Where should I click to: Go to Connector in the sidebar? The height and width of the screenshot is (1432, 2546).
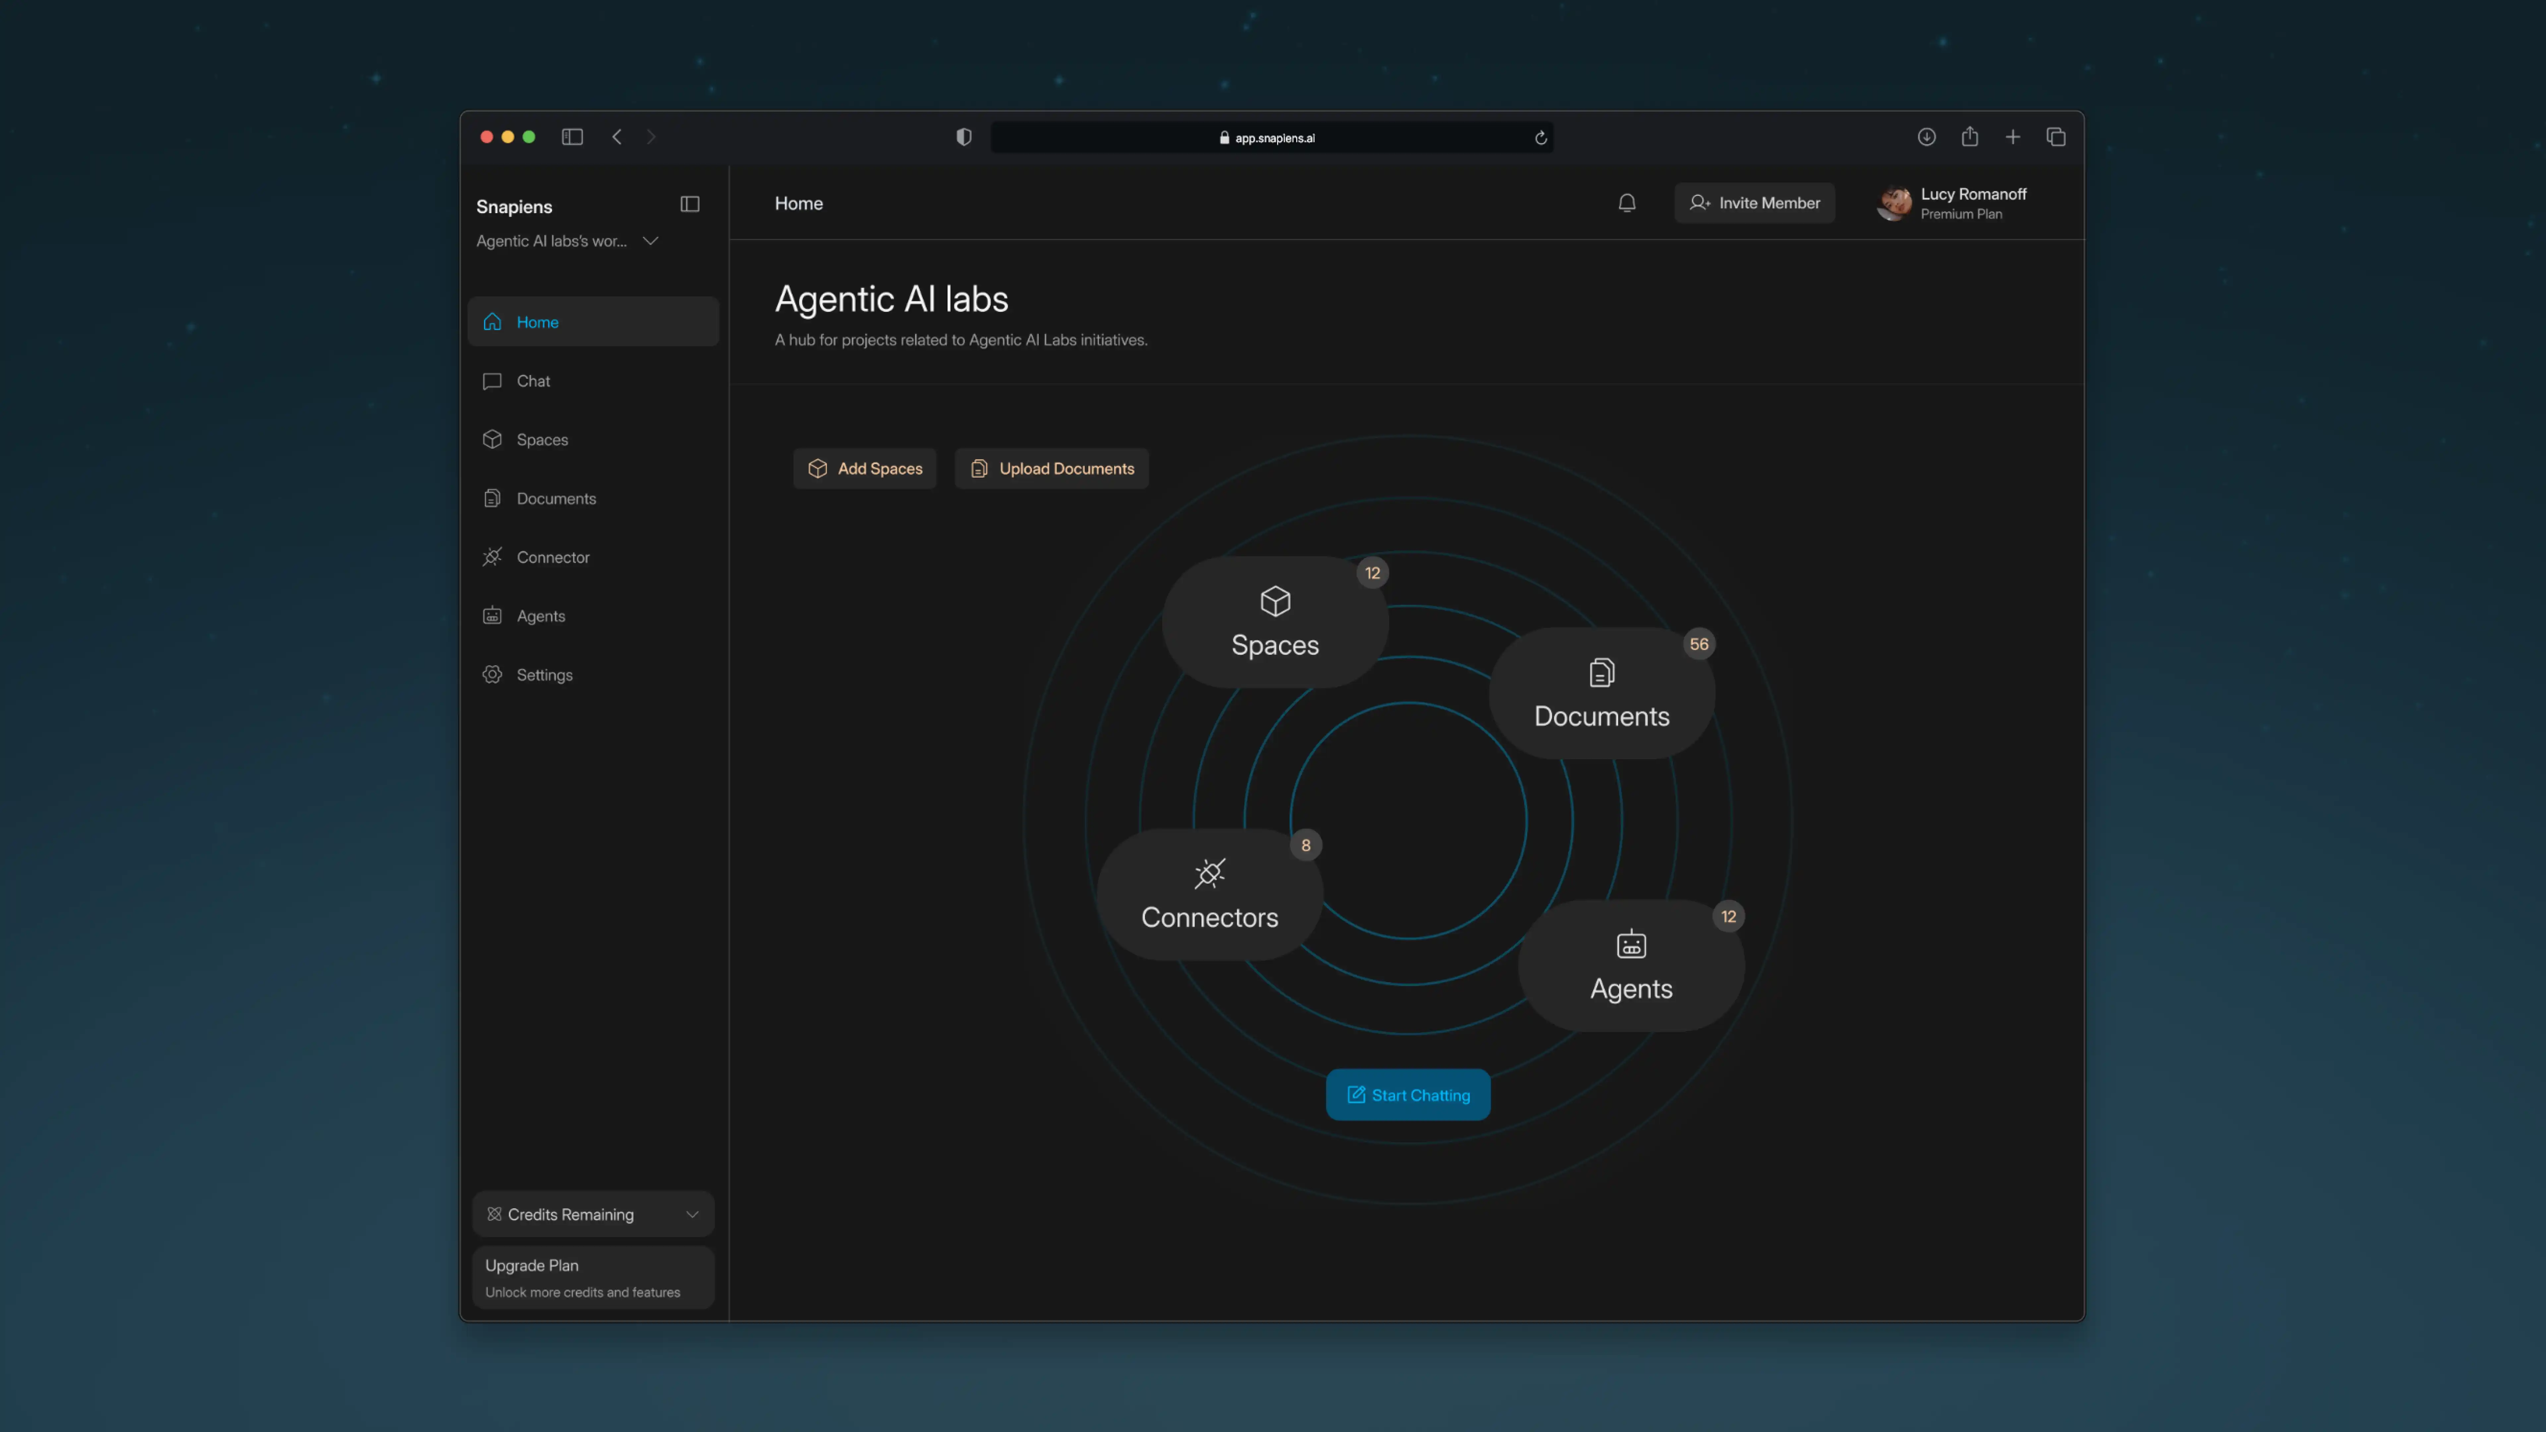[x=553, y=557]
